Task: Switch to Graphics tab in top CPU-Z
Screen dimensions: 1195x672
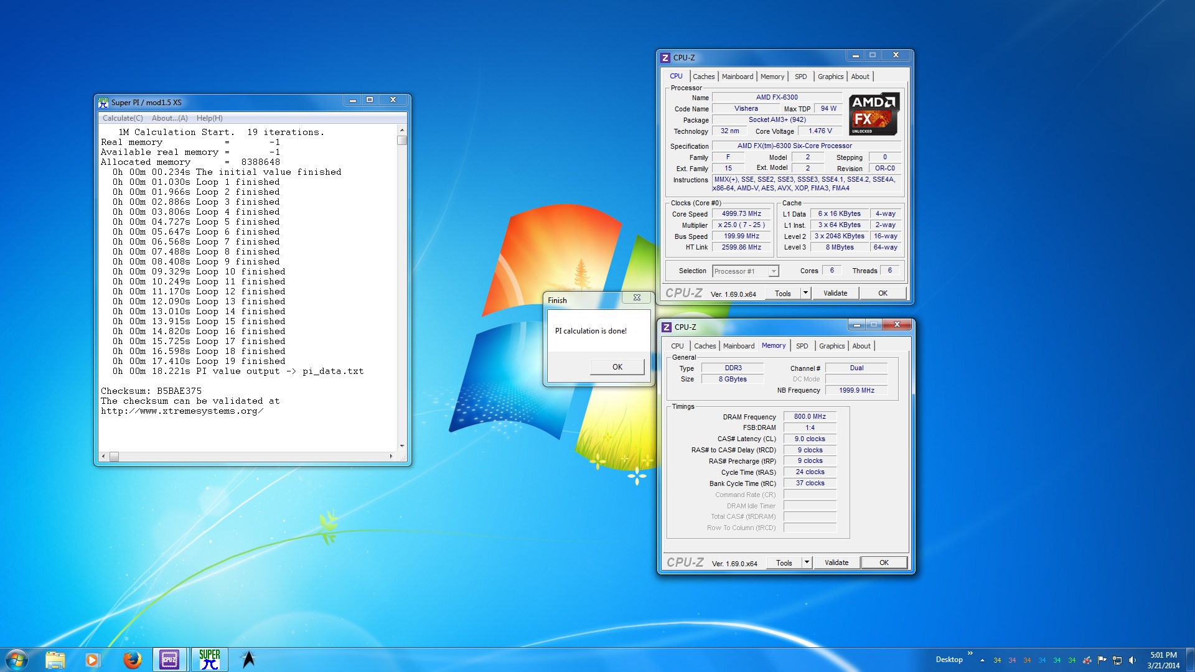Action: click(831, 77)
